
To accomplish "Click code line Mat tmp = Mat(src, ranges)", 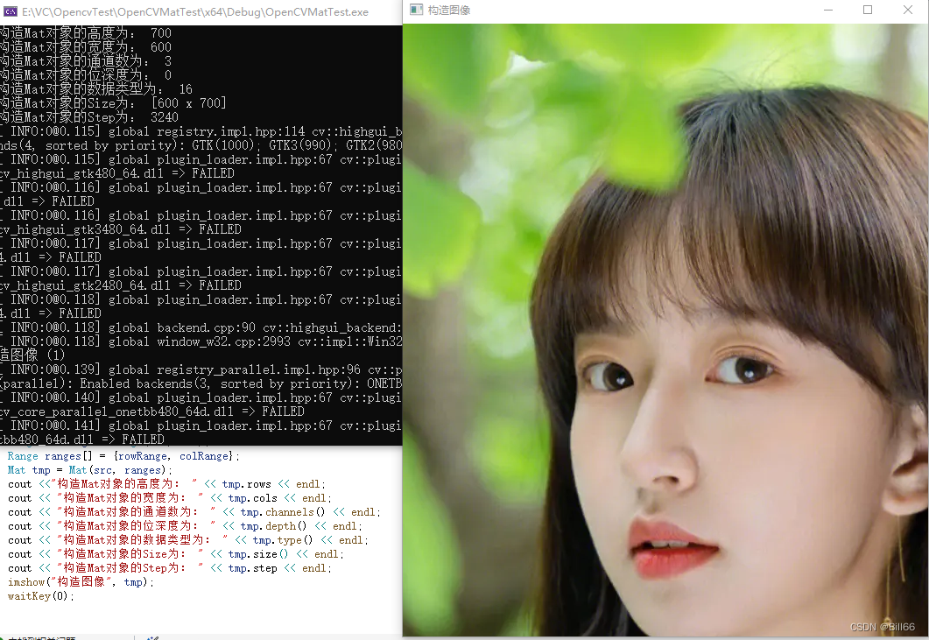I will pos(89,470).
